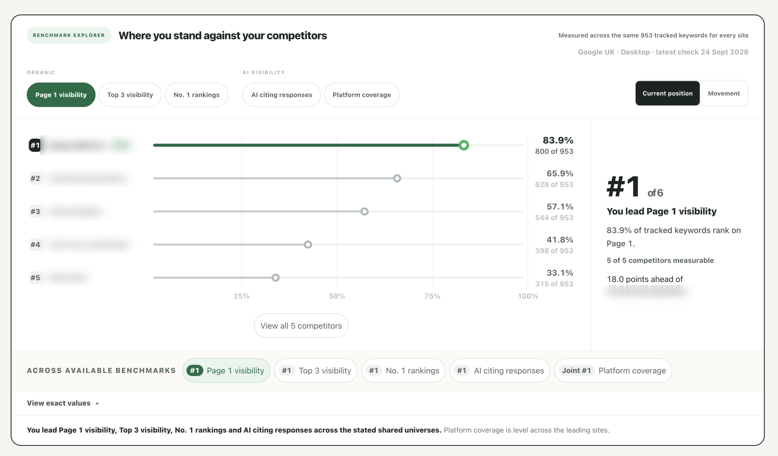
Task: Click '5 of 5 competitors measurable' text
Action: point(660,260)
